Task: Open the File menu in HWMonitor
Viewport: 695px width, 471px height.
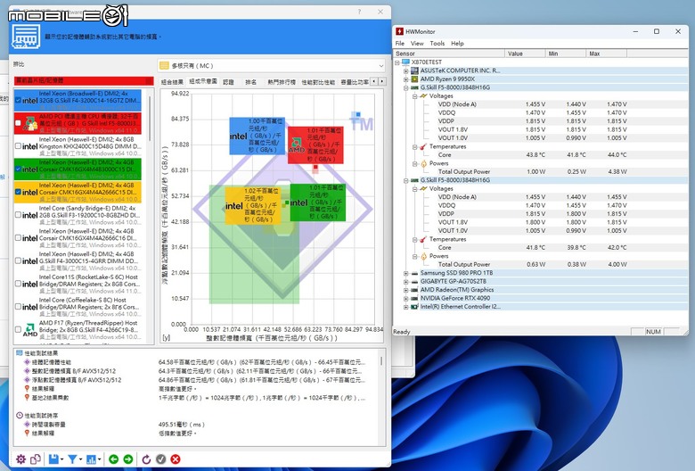Action: [400, 43]
